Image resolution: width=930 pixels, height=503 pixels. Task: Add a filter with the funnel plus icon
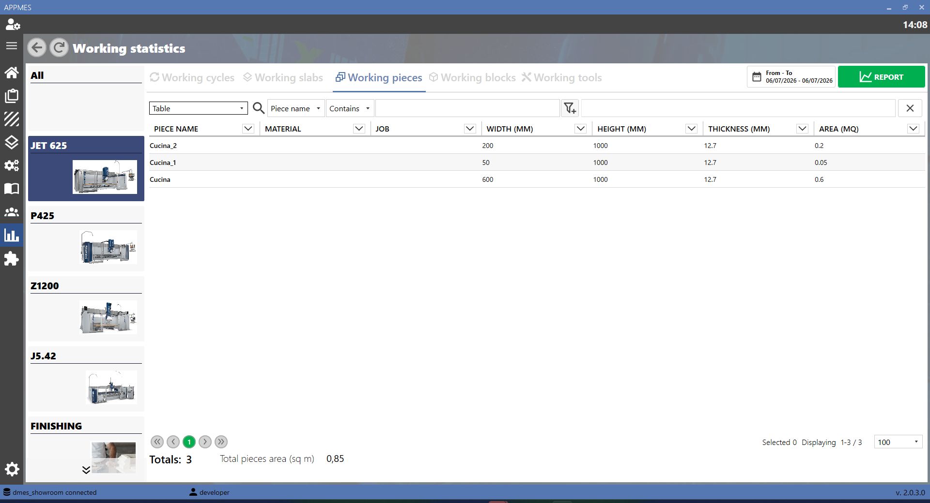point(570,108)
